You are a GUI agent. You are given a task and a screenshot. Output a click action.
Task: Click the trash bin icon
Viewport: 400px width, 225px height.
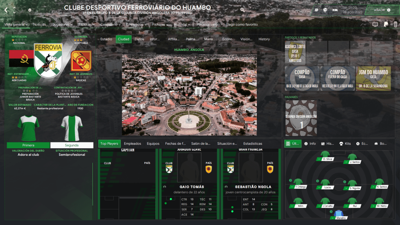pyautogui.click(x=395, y=24)
